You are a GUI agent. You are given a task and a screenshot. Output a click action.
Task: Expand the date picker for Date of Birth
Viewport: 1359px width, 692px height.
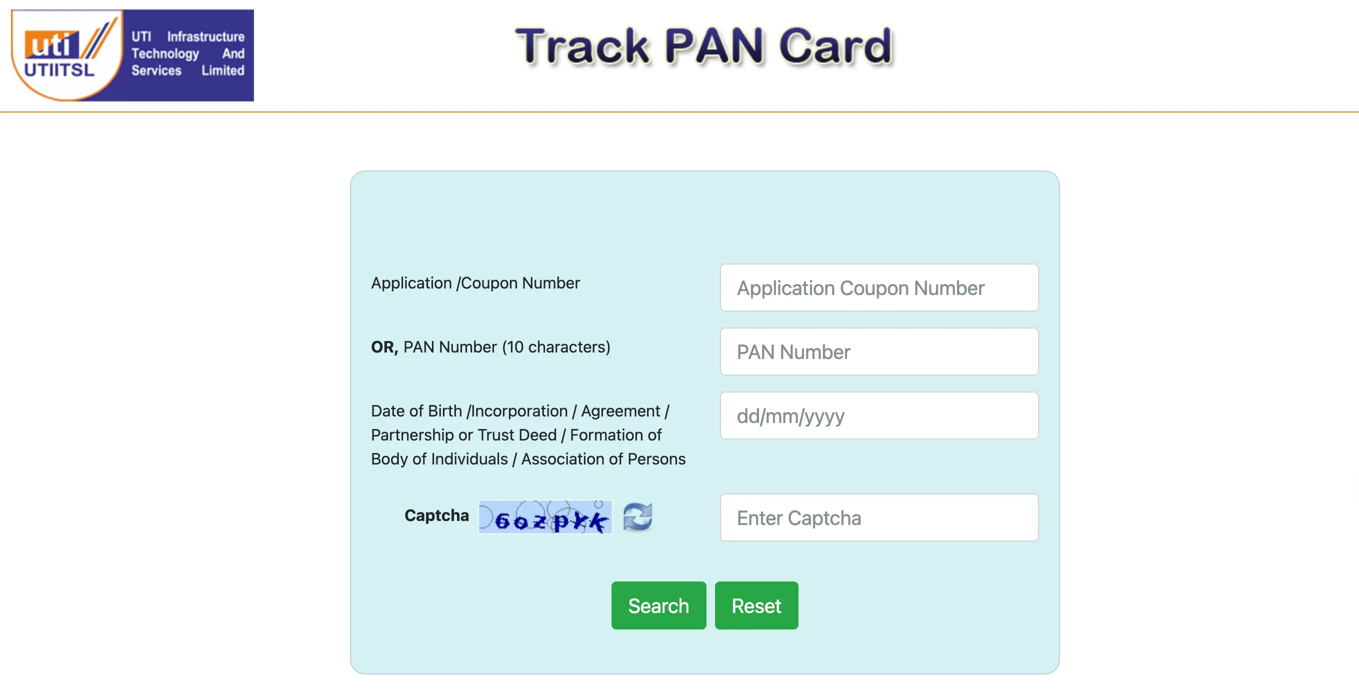click(x=880, y=415)
